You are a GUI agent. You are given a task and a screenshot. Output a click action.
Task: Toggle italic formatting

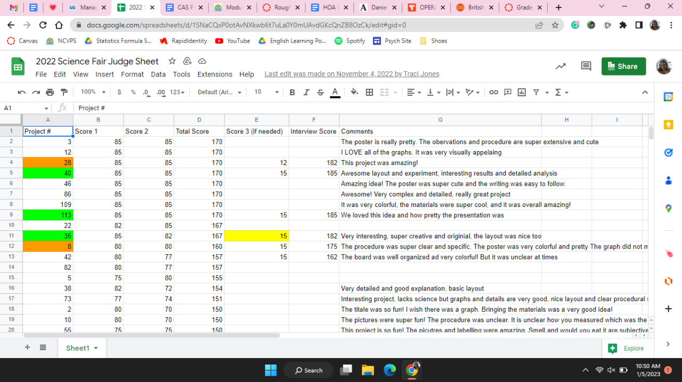306,92
